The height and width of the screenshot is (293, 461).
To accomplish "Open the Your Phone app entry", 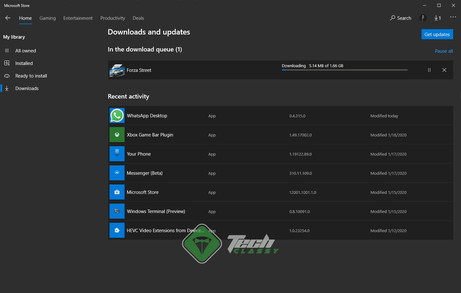I will [139, 154].
